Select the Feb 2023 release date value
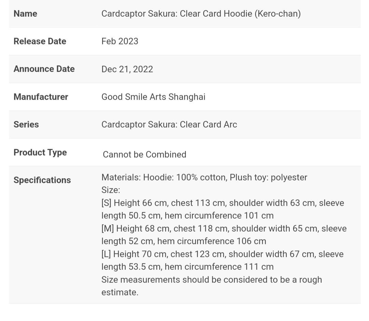369x321 pixels. click(x=120, y=41)
